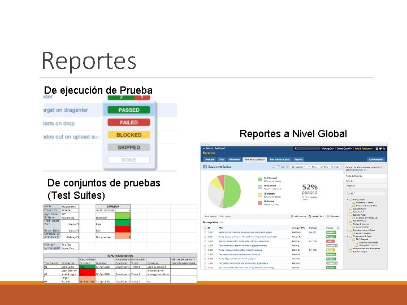407x305 pixels.
Task: Click the blue run icon beside Document Editing
Action: (205, 167)
